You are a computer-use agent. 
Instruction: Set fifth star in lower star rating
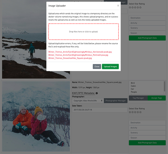pyautogui.click(x=141, y=112)
